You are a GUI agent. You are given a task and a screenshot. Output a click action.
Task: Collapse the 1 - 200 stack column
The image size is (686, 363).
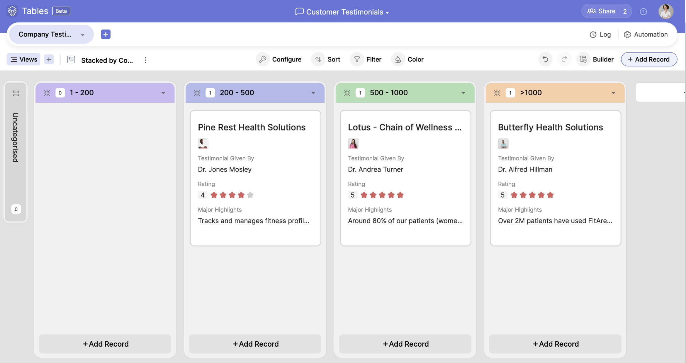(x=47, y=93)
